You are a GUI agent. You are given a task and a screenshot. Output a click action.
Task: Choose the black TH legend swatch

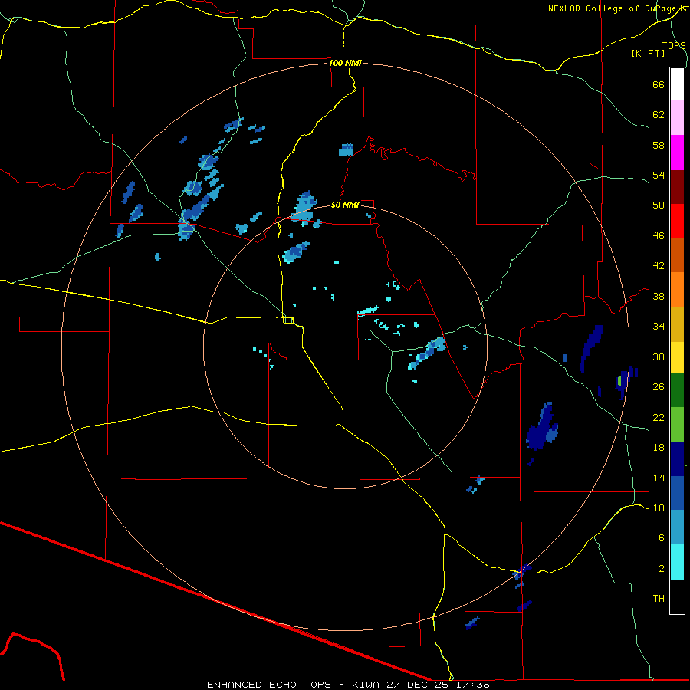[x=677, y=596]
